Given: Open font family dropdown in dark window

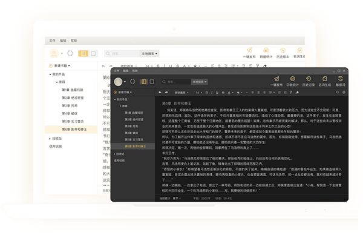Looking at the screenshot, I should point(181,93).
